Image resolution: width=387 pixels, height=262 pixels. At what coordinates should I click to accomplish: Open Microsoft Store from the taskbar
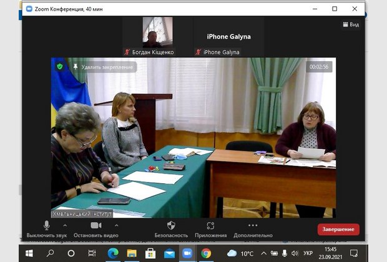(150, 253)
